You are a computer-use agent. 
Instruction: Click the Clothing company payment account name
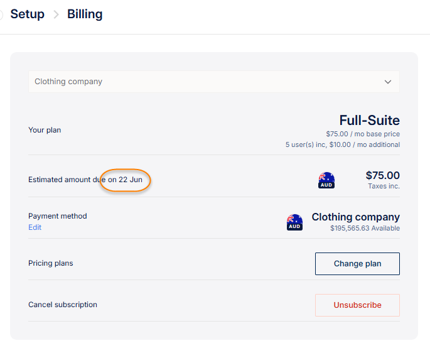point(356,217)
